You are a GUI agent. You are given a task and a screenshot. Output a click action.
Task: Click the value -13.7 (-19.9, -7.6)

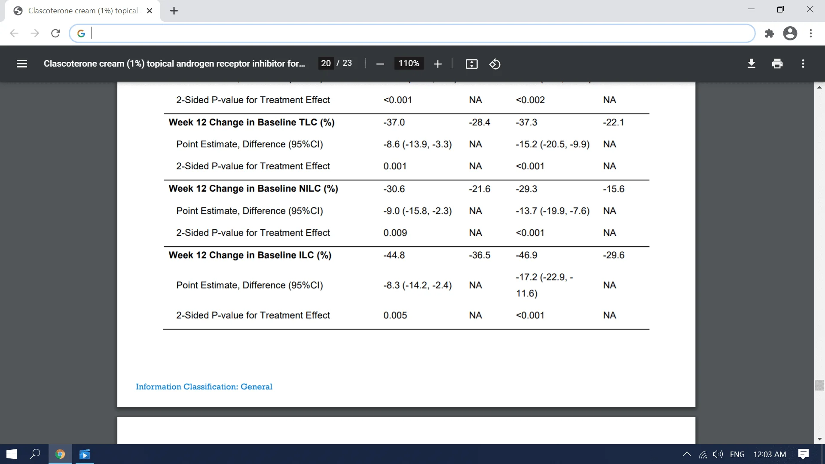point(553,211)
